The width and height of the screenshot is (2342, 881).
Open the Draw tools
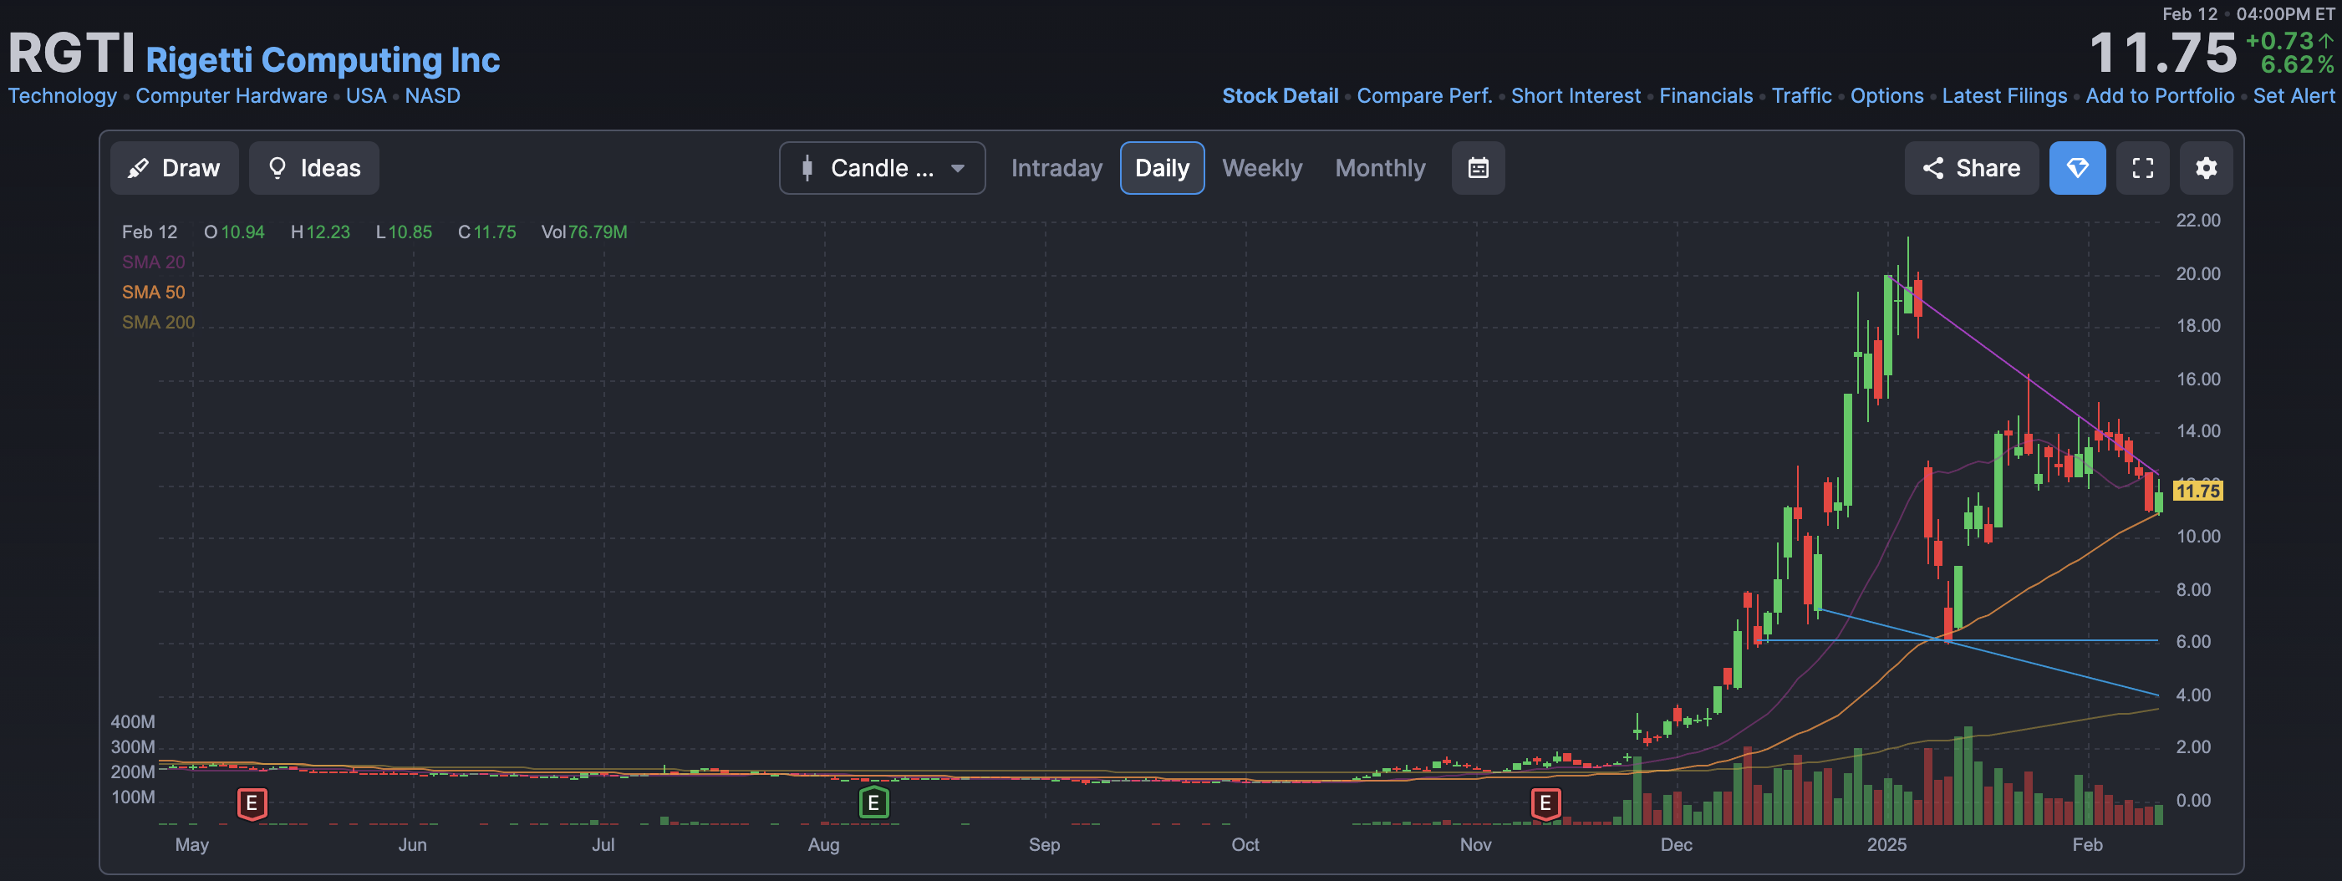[175, 168]
